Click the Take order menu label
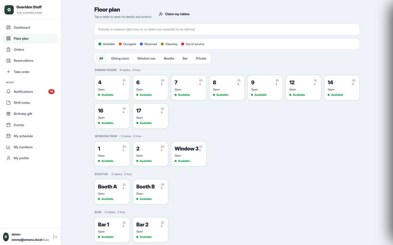This screenshot has height=245, width=393. click(x=22, y=72)
